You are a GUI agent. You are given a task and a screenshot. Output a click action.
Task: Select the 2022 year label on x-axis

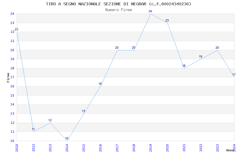pyautogui.click(x=201, y=148)
